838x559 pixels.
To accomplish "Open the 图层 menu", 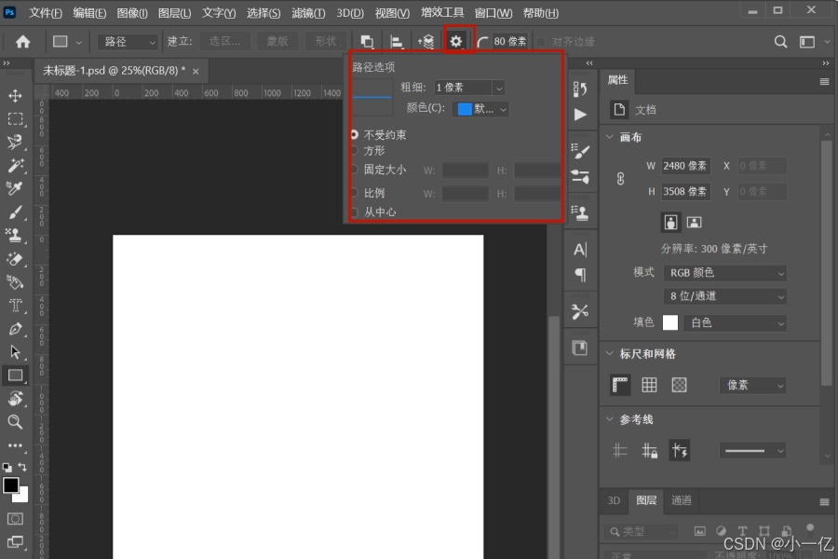I will (175, 13).
